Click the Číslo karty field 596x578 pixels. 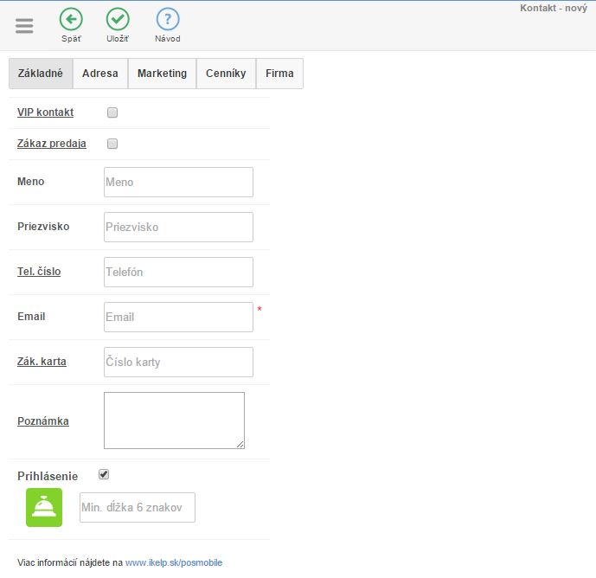point(178,363)
